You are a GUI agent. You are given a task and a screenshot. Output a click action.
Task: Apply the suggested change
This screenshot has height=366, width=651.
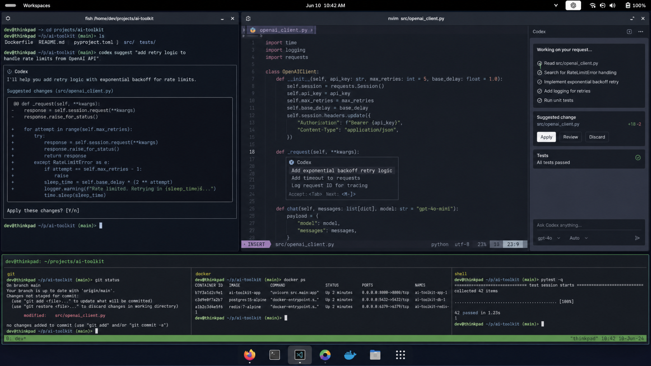[546, 137]
